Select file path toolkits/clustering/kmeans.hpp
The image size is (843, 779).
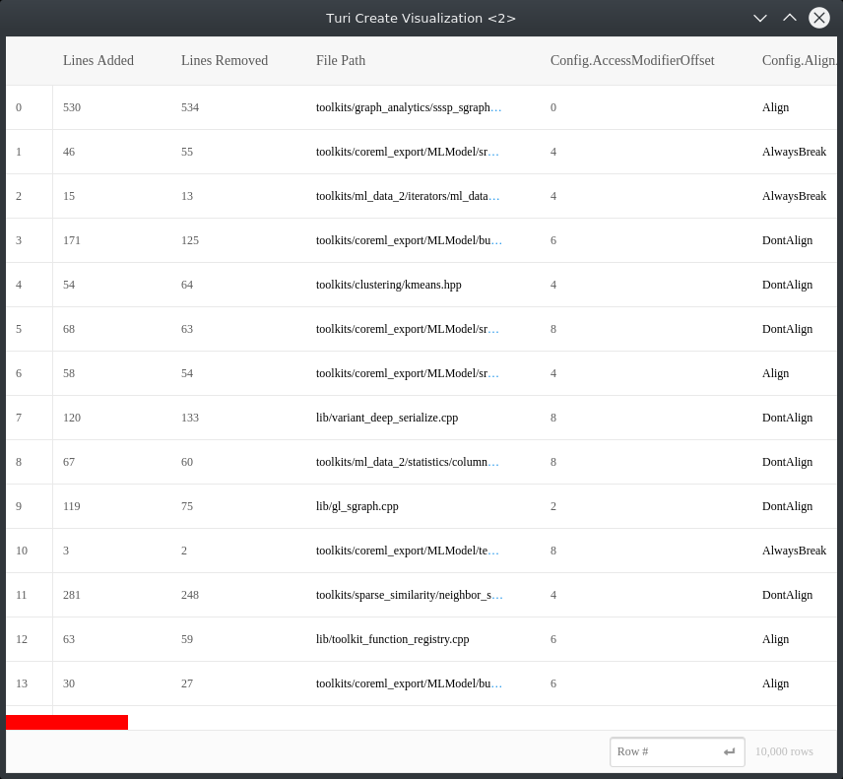tap(389, 285)
